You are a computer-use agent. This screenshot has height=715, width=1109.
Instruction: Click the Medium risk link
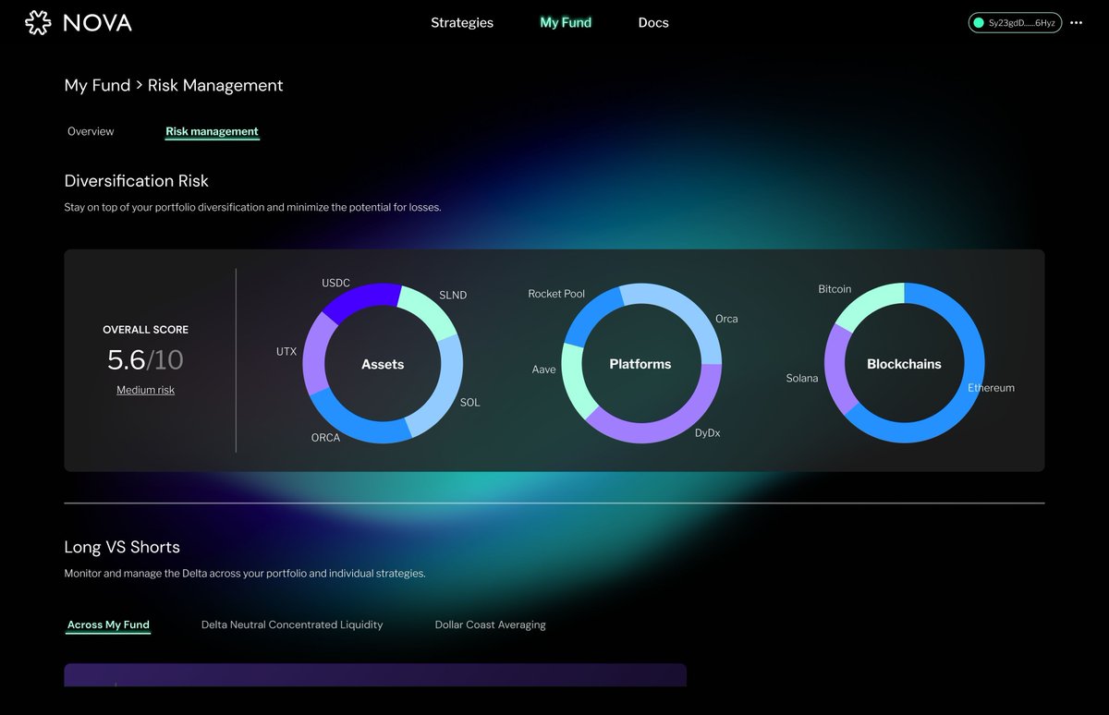click(x=145, y=390)
